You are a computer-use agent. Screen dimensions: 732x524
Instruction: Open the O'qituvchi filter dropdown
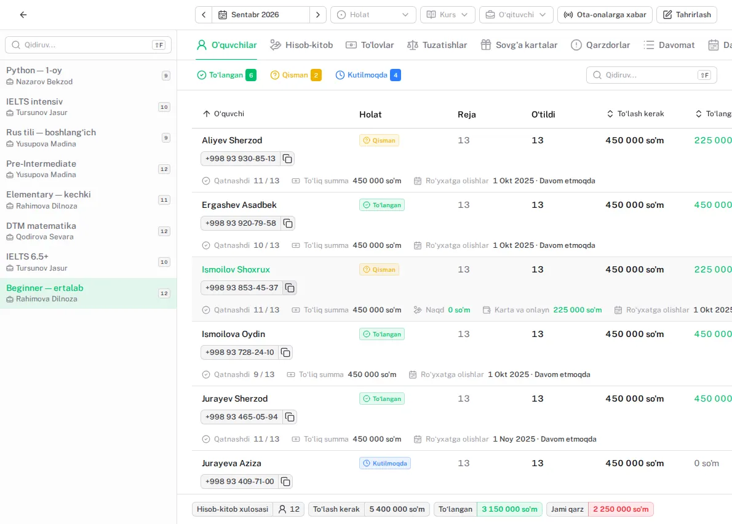516,15
